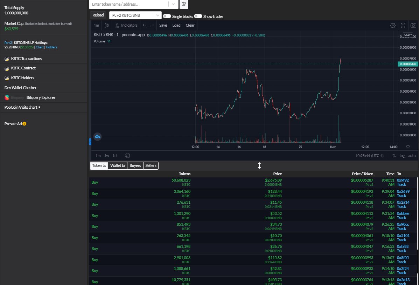This screenshot has height=285, width=419.
Task: Open transaction 0x2699
Action: 403,192
